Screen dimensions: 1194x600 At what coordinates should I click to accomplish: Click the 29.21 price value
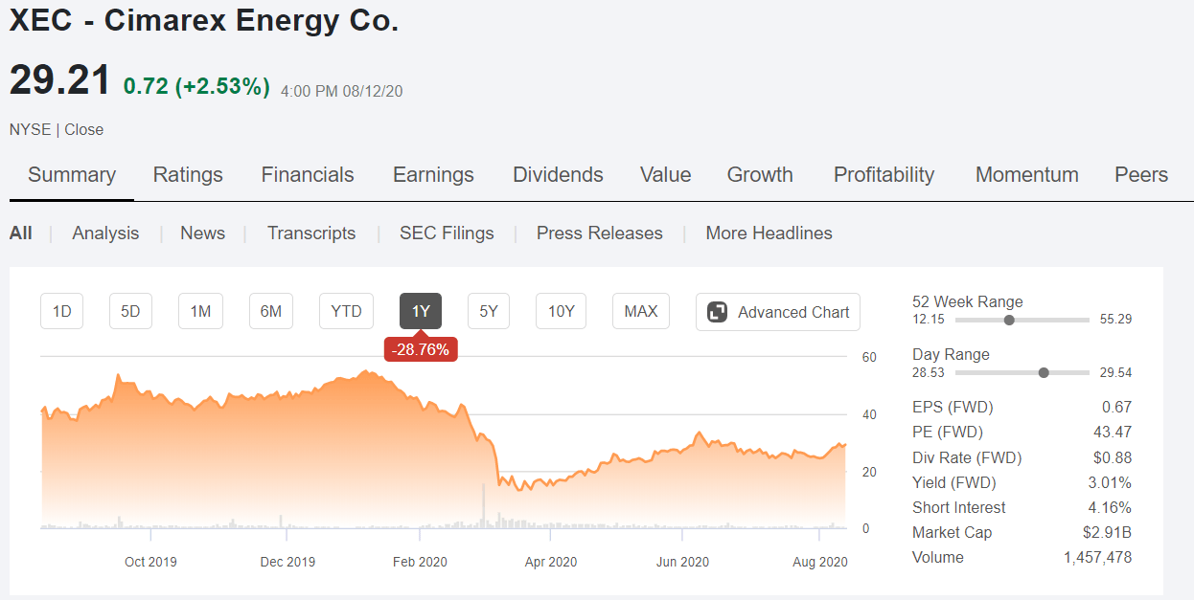(x=60, y=80)
